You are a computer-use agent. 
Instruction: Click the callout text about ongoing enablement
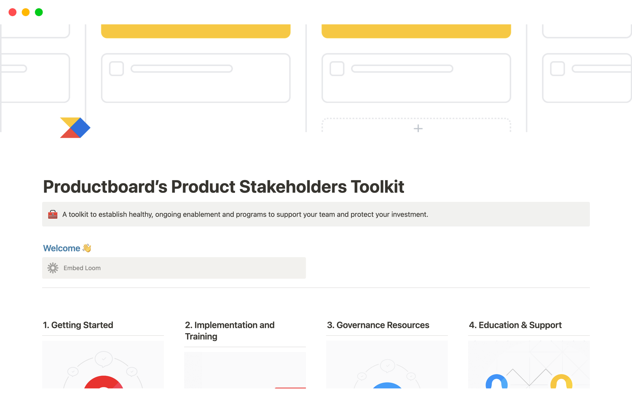click(x=245, y=214)
